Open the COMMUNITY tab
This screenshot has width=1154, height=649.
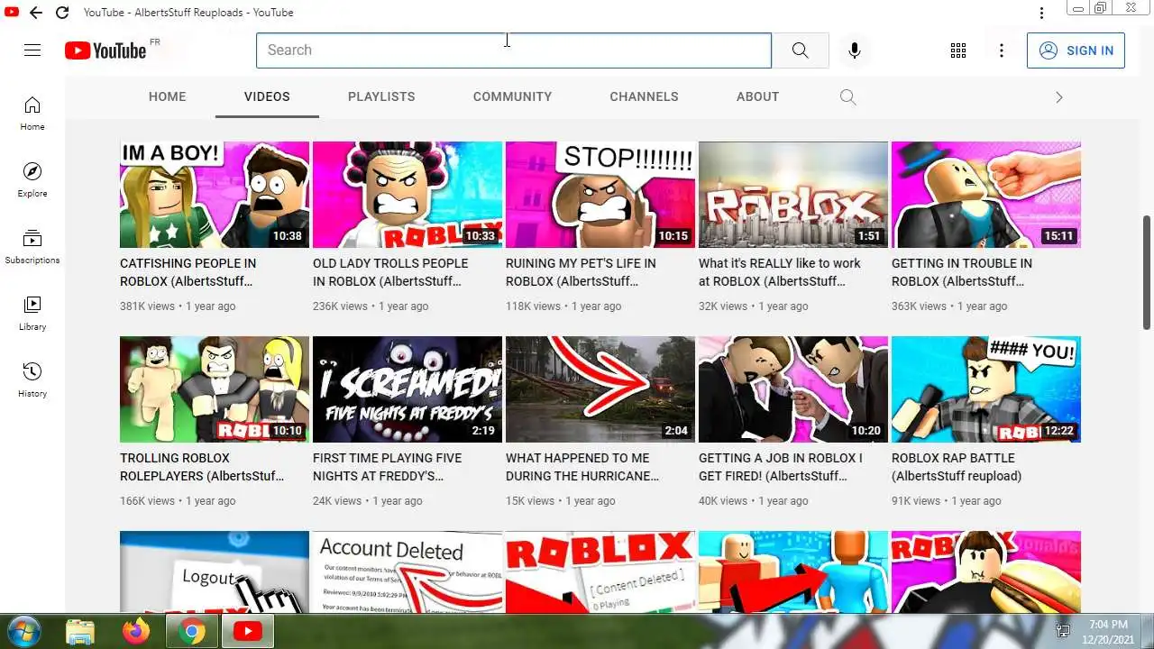pyautogui.click(x=512, y=96)
